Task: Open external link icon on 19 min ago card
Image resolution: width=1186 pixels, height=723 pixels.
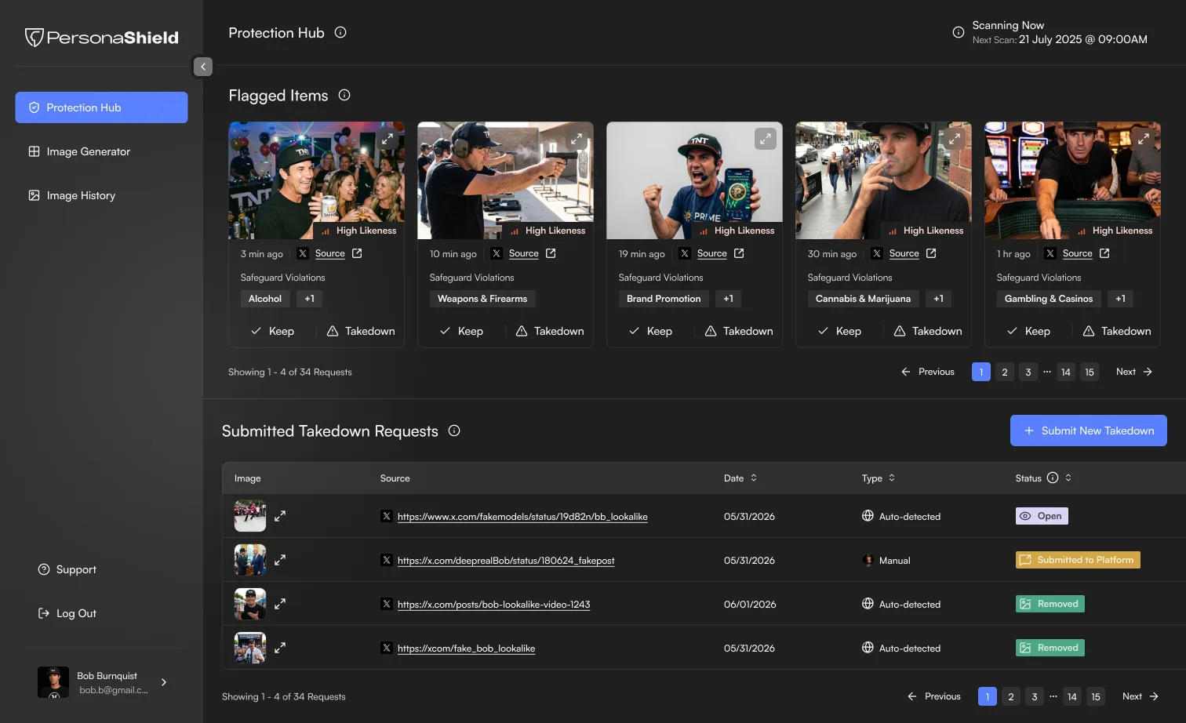Action: point(739,253)
